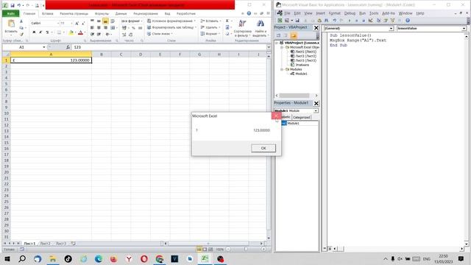Screen dimensions: 471x265
Task: Click the Insert Function fx icon
Action: click(x=68, y=47)
